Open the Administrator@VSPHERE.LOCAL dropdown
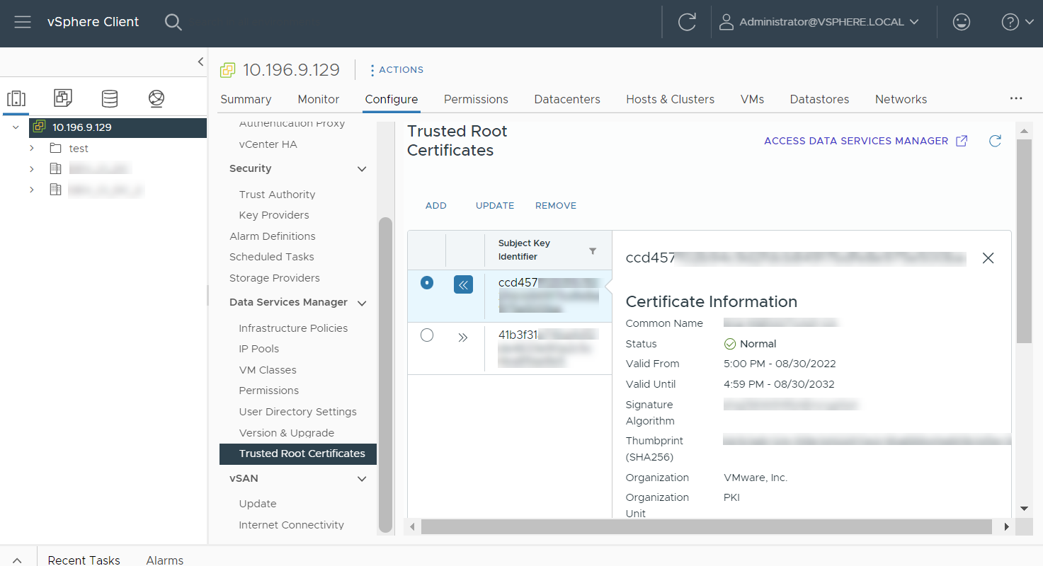The width and height of the screenshot is (1043, 566). tap(819, 22)
